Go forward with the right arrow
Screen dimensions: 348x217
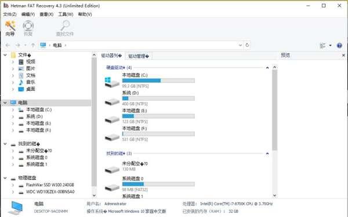coord(18,45)
